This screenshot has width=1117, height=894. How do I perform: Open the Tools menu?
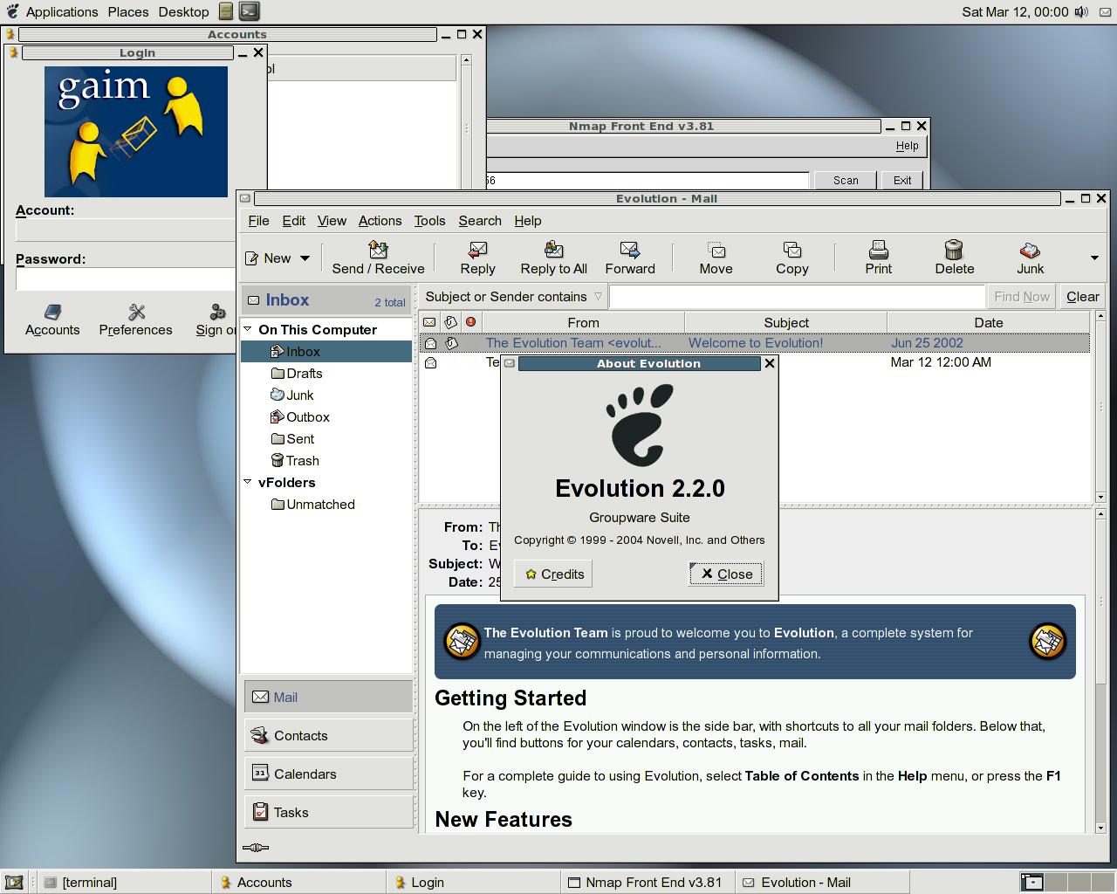(x=429, y=221)
